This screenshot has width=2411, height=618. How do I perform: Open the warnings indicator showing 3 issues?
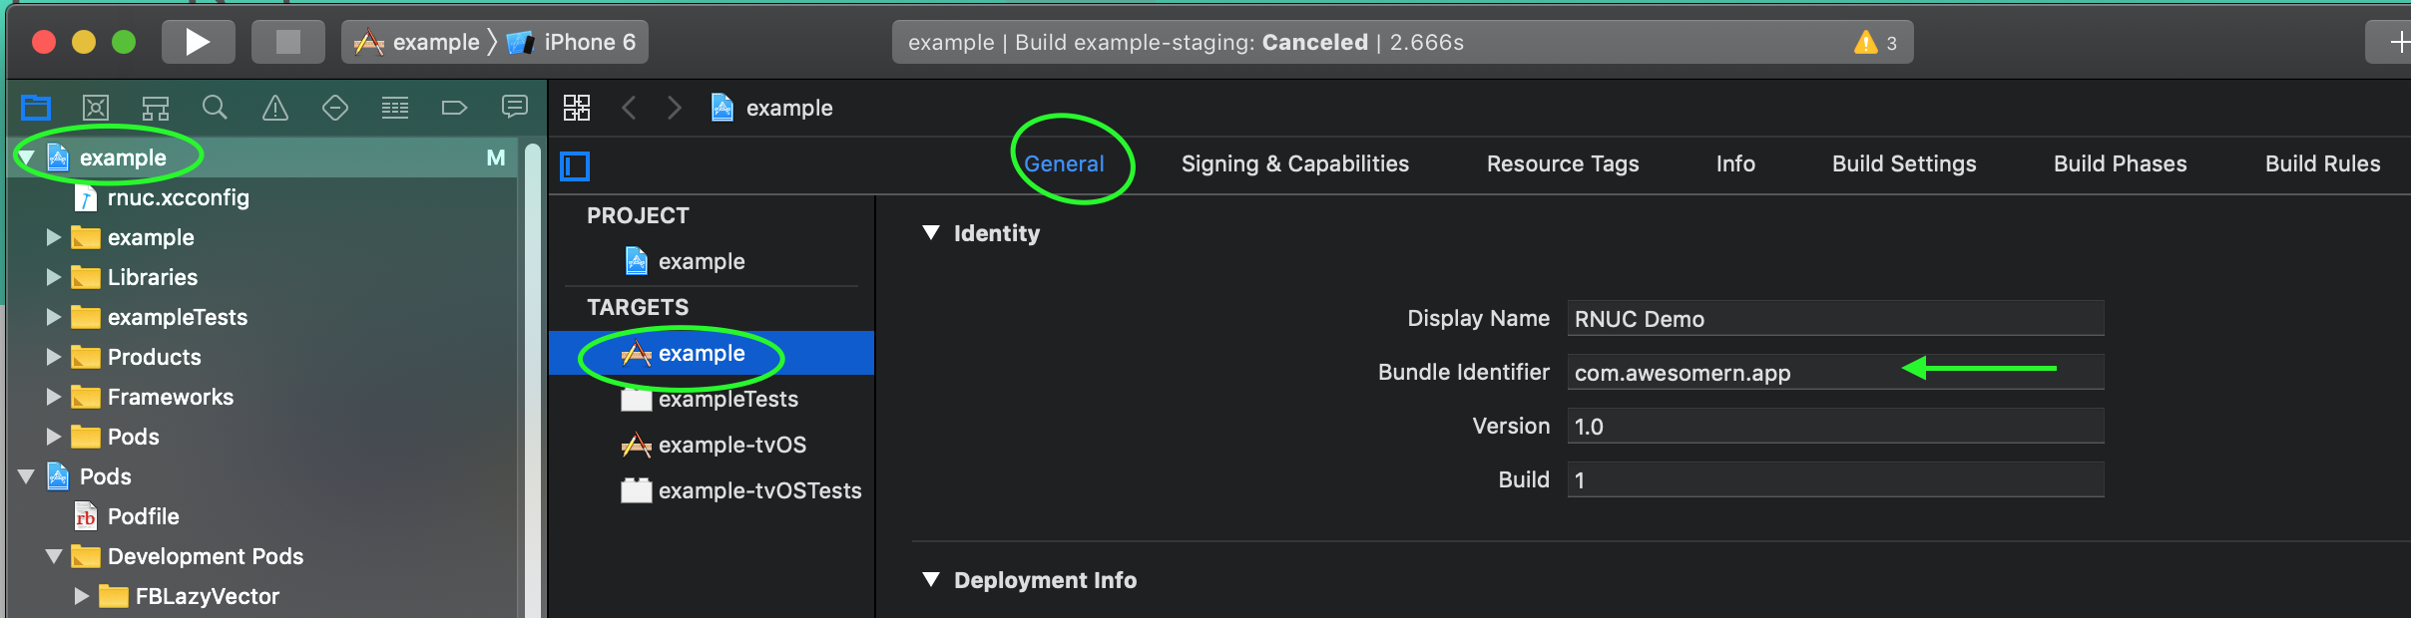tap(1875, 43)
